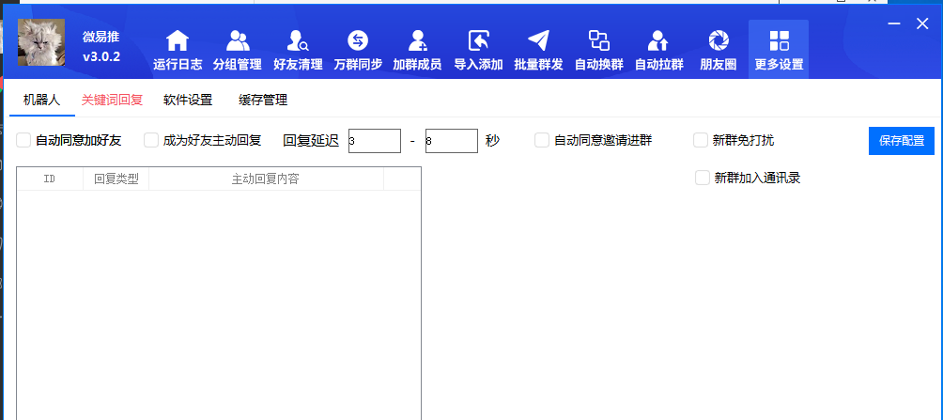Click the 回复类型 column header

click(116, 179)
